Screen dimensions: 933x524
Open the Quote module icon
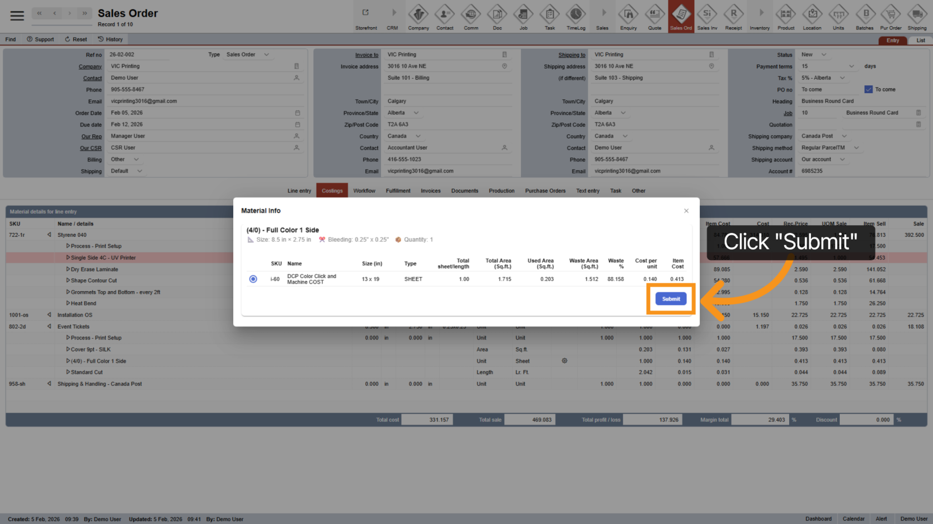(x=655, y=17)
